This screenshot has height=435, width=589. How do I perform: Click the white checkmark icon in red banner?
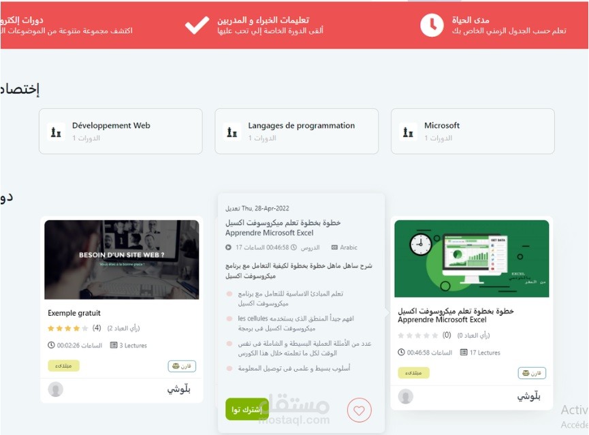tap(197, 25)
